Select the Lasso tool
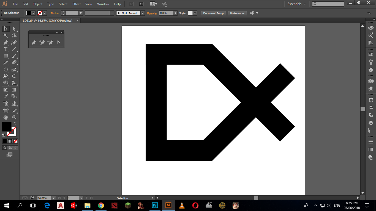 (14, 36)
